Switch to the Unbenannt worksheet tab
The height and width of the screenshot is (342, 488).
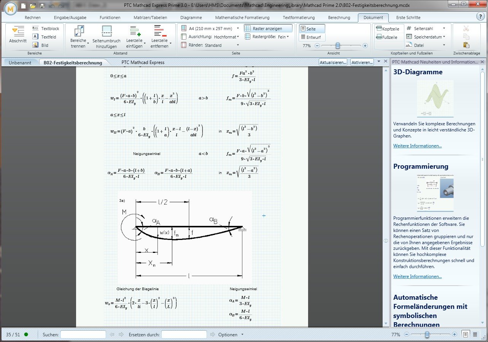20,62
